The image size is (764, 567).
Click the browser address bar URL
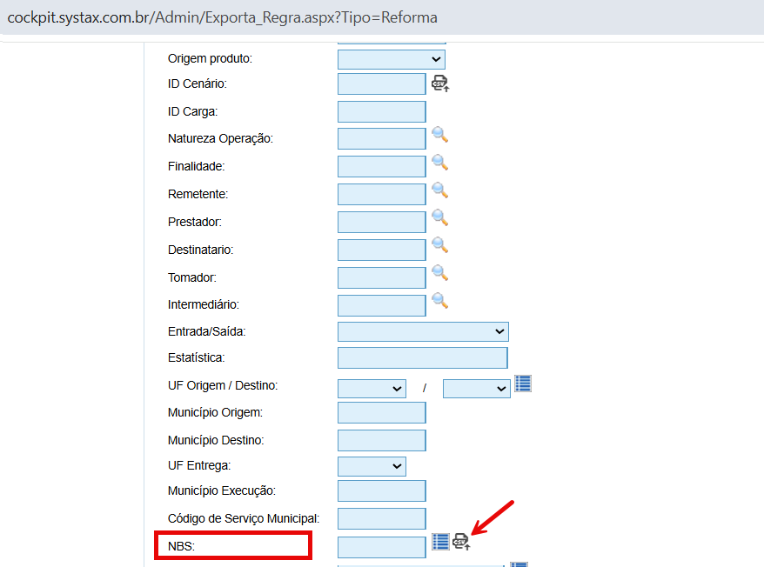pos(222,17)
